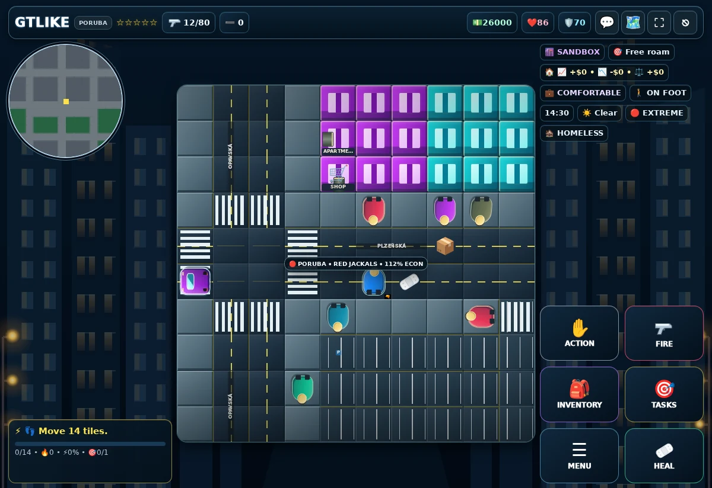Click the teal pedestrian on the sidewalk
This screenshot has width=712, height=488.
click(x=338, y=316)
